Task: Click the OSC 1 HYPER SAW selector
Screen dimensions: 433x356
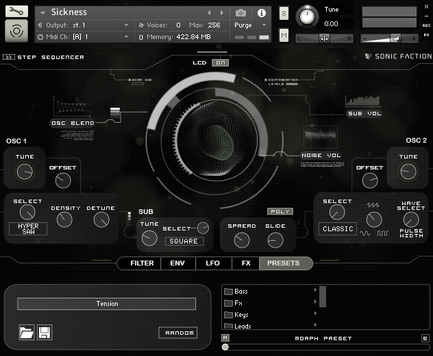Action: coord(28,229)
